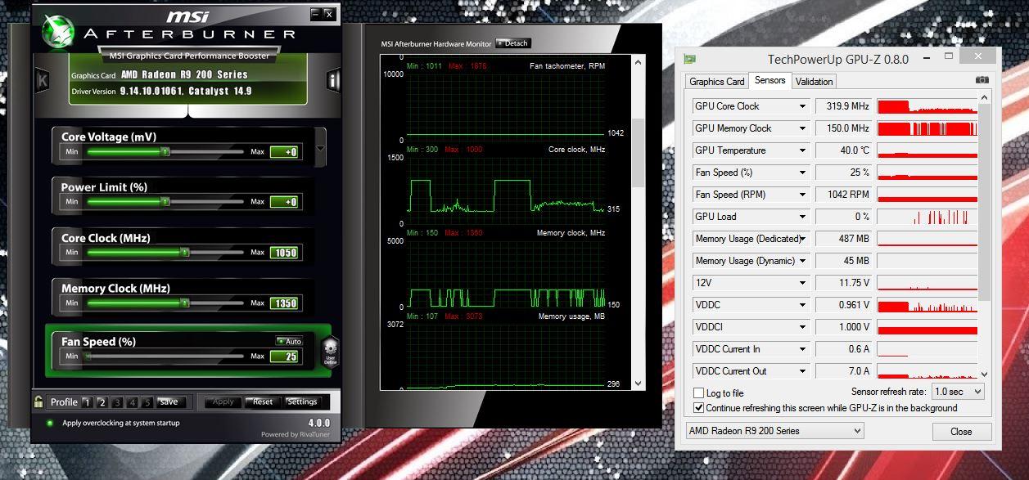Image resolution: width=1029 pixels, height=480 pixels.
Task: Click the Core Voltage slider handle
Action: (165, 151)
